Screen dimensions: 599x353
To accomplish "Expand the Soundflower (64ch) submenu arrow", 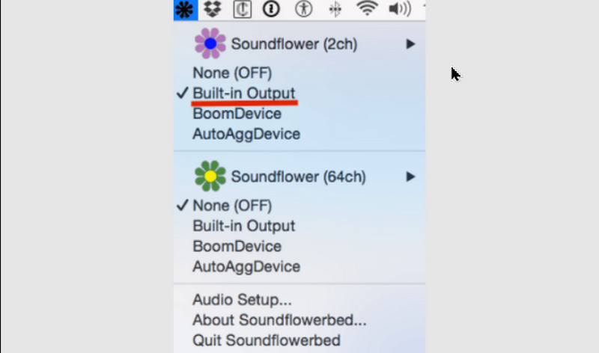I will (x=410, y=176).
